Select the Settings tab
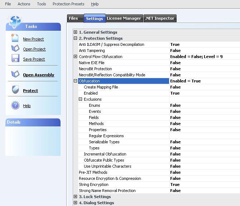The height and width of the screenshot is (206, 240). [x=95, y=19]
